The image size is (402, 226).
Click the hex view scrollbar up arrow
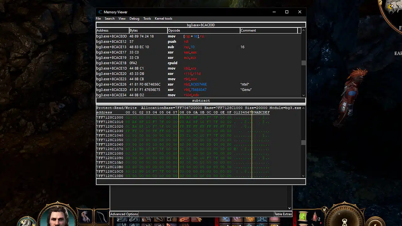pos(303,108)
